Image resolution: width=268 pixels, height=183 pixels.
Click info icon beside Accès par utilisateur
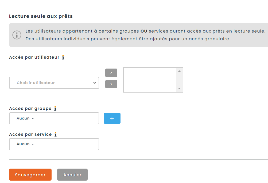click(x=63, y=57)
